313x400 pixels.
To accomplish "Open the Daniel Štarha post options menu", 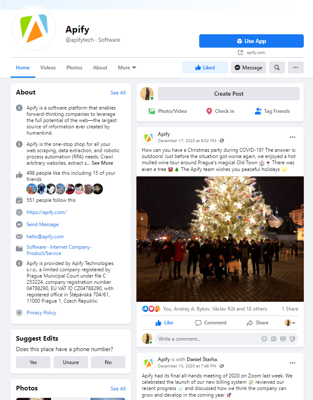I will 292,363.
